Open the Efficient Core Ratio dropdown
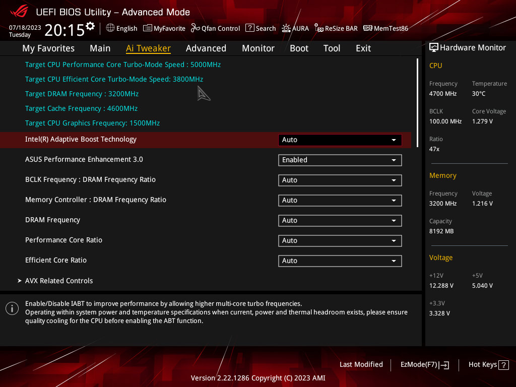Viewport: 516px width, 387px height. click(x=340, y=261)
